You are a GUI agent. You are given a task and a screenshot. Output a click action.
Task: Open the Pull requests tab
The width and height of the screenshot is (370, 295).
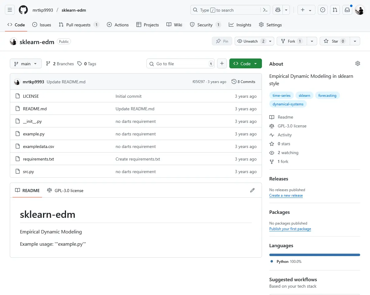[79, 25]
